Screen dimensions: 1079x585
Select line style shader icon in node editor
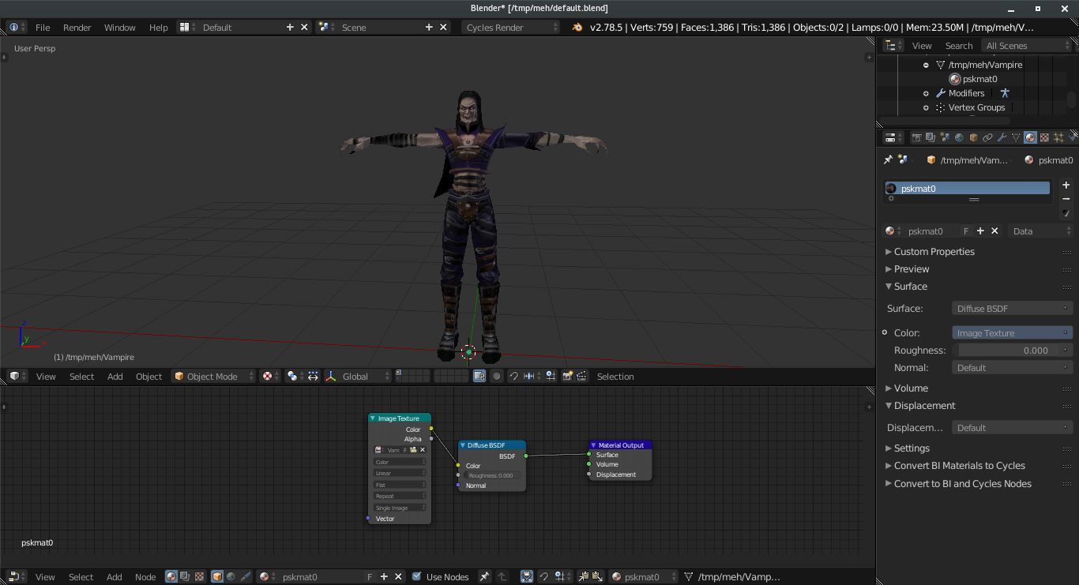tap(246, 577)
